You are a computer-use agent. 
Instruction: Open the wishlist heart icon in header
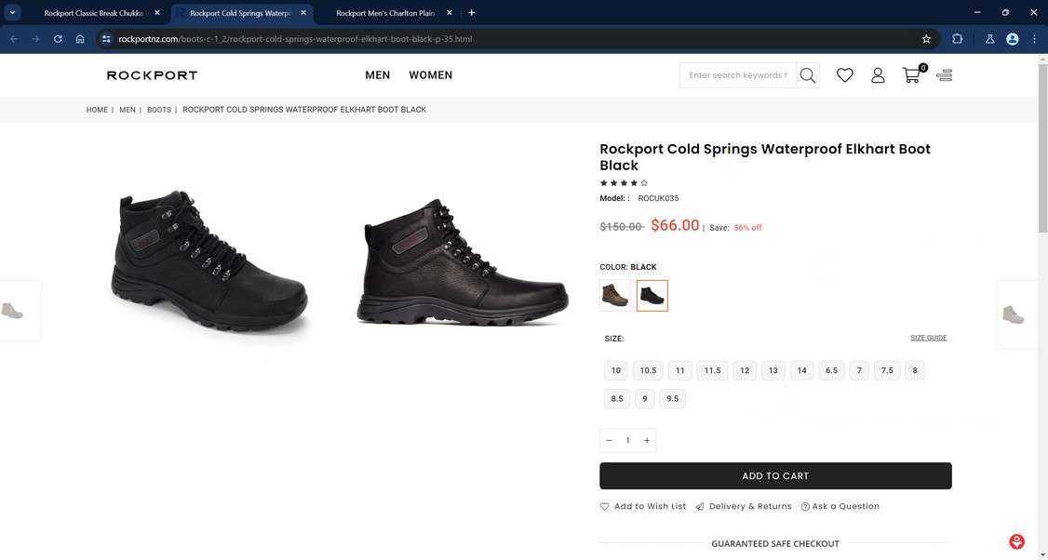(x=844, y=75)
